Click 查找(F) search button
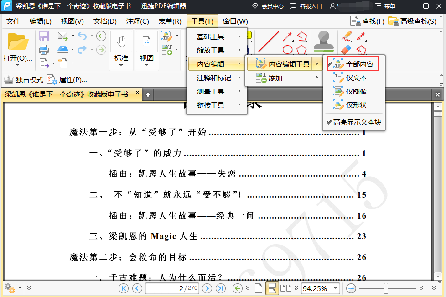 coord(367,21)
